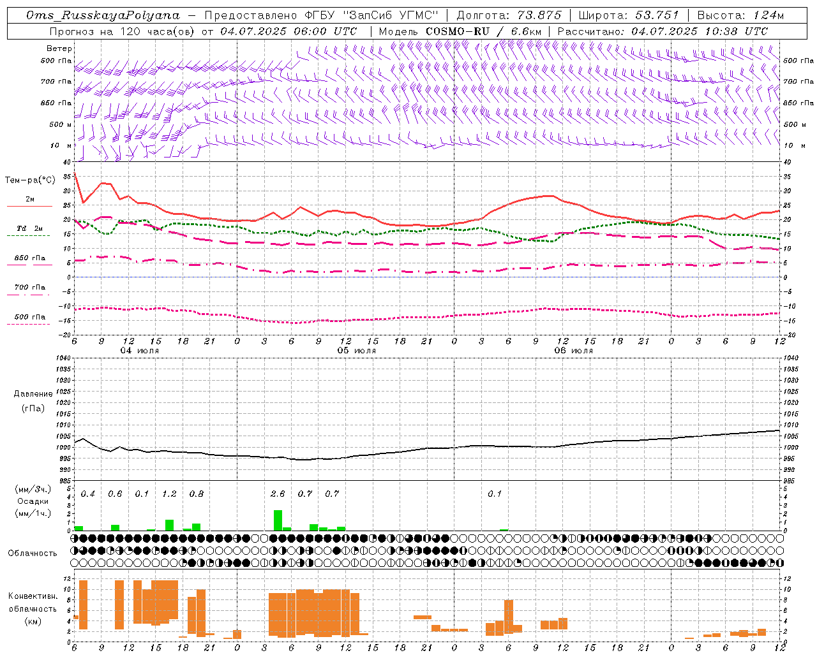Select the Долгота: 73.875 value
817x653 pixels.
coord(509,15)
